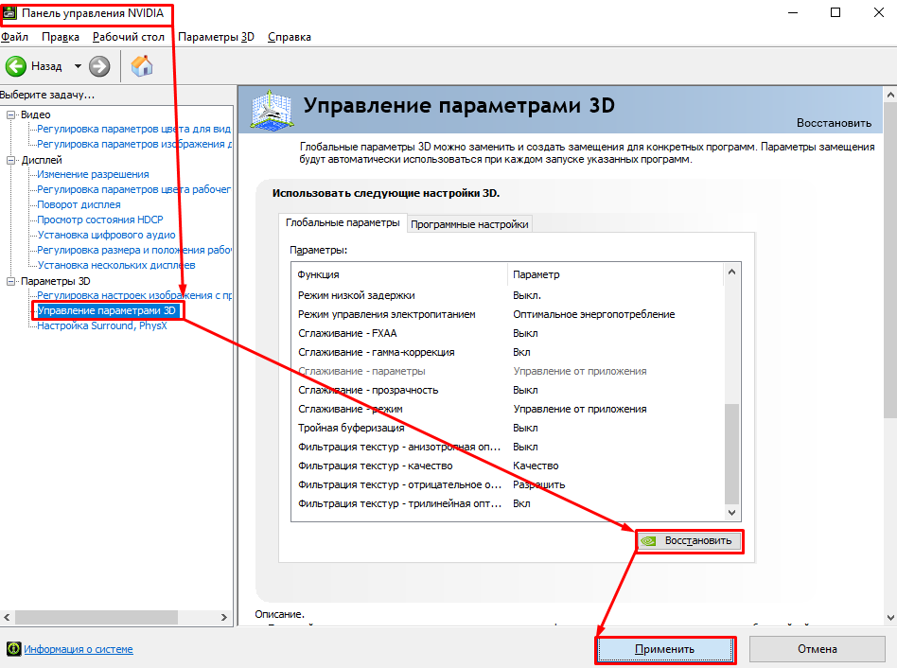The height and width of the screenshot is (668, 897).
Task: Open Настройка Surround, PhysX
Action: click(x=102, y=326)
